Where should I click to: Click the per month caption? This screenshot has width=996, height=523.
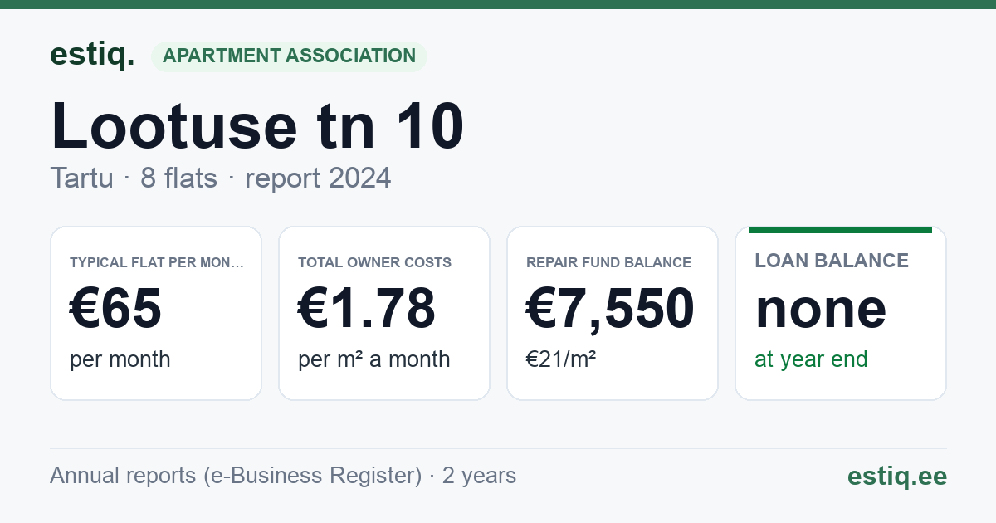click(120, 359)
